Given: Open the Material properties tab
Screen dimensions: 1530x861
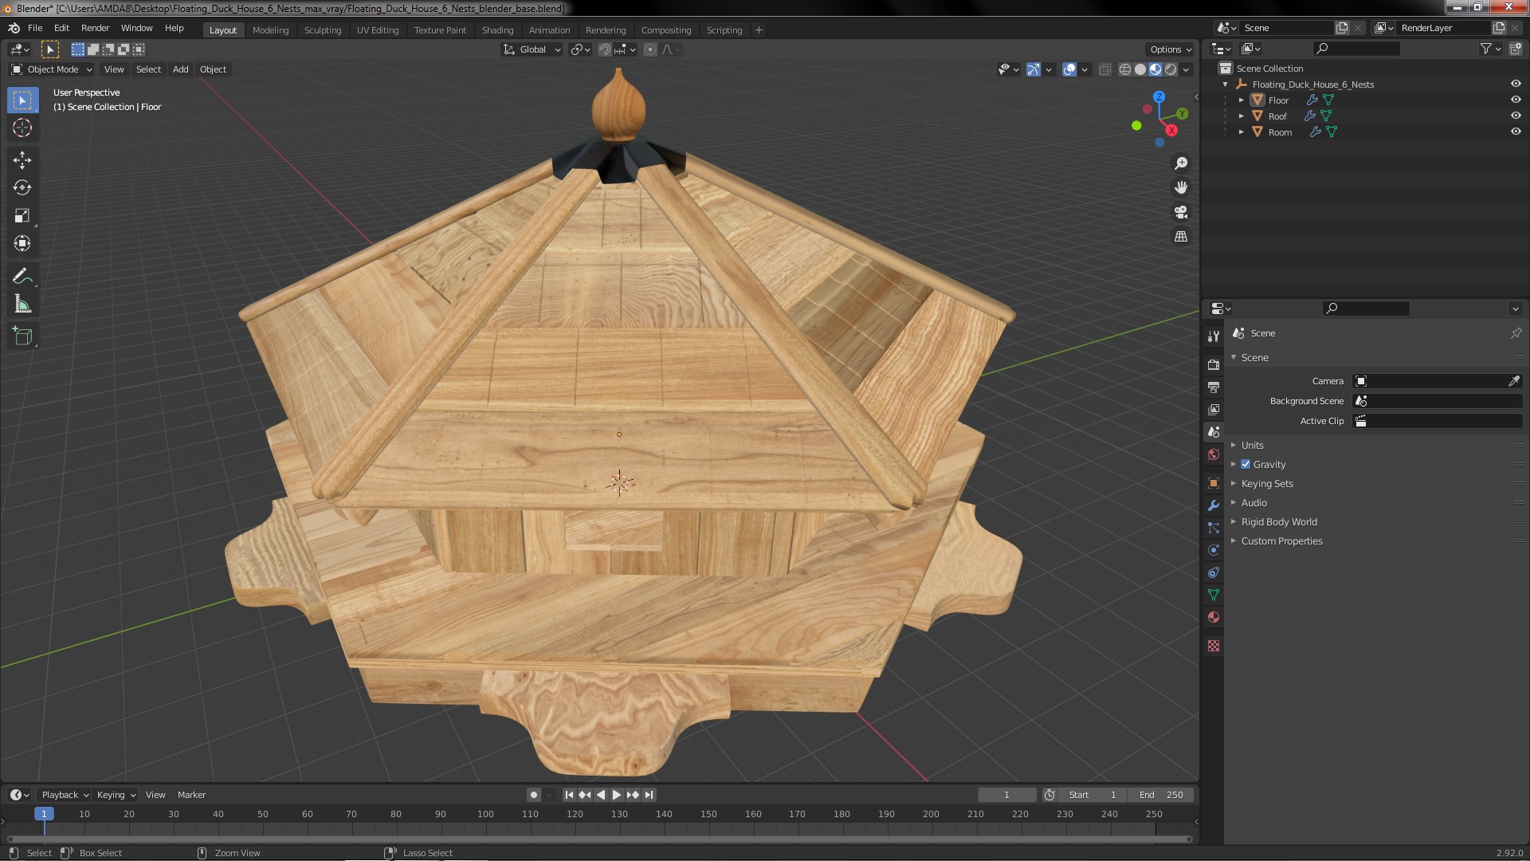Looking at the screenshot, I should point(1214,617).
